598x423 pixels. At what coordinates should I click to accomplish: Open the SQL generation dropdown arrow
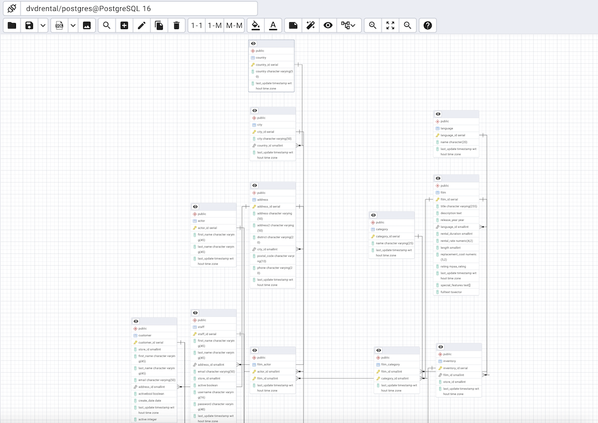click(72, 25)
